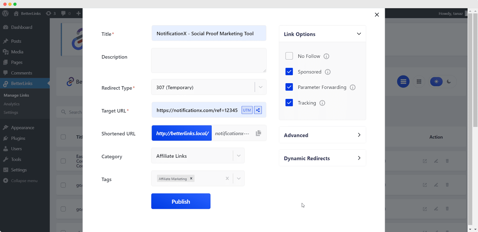Click the share icon beside Target URL
Image resolution: width=478 pixels, height=232 pixels.
pyautogui.click(x=258, y=110)
